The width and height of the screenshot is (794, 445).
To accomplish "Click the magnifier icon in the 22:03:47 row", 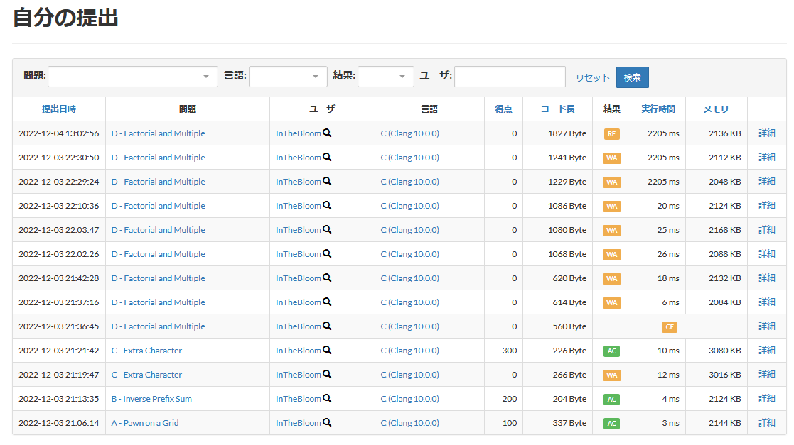I will pyautogui.click(x=327, y=229).
